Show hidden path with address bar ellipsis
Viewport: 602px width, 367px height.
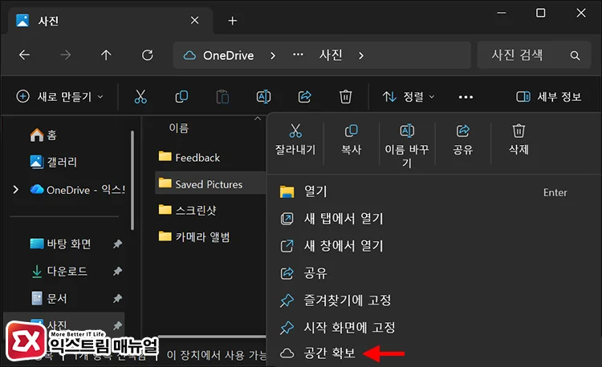(298, 54)
